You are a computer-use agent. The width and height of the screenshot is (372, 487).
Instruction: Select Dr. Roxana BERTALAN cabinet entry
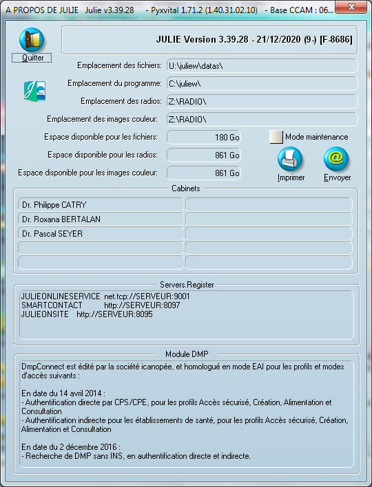coord(101,219)
